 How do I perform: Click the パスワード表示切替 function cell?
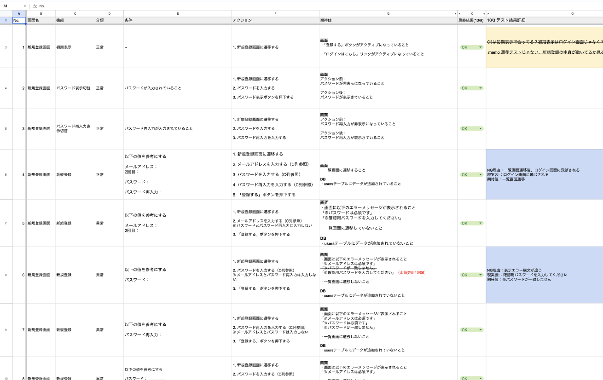point(75,88)
